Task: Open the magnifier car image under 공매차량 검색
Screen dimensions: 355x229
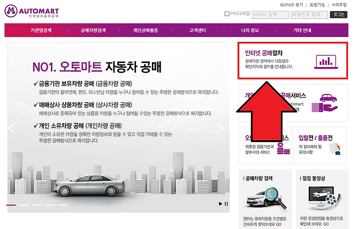Action: [266, 198]
